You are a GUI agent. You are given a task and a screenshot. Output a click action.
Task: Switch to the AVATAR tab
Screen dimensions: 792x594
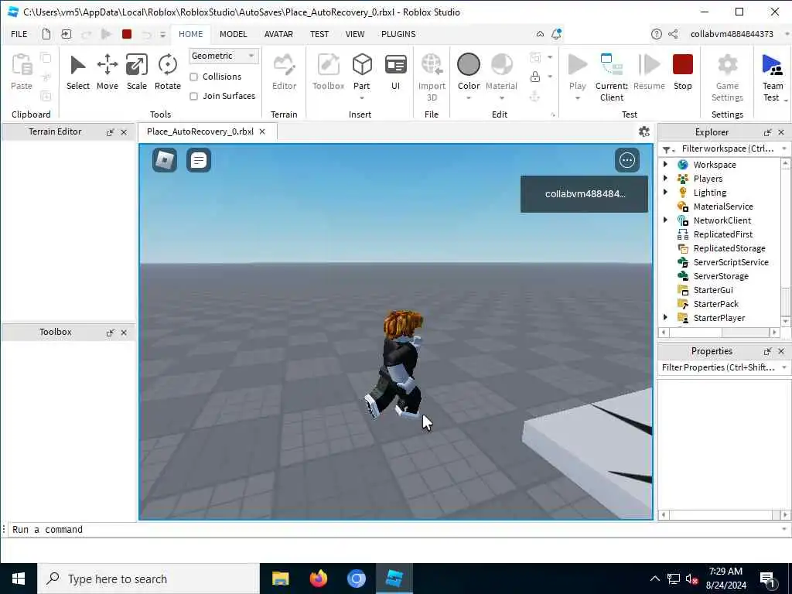point(278,34)
